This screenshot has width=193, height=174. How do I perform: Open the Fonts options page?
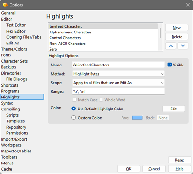tap(6, 55)
